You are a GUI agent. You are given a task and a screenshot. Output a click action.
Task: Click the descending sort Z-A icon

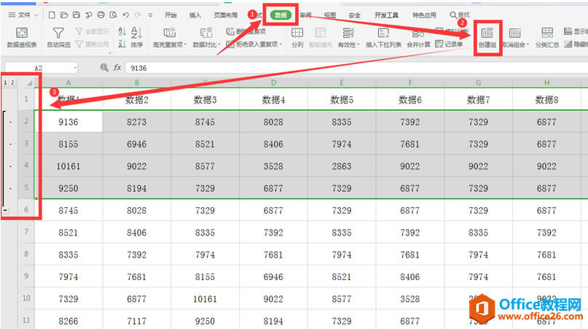click(x=122, y=44)
